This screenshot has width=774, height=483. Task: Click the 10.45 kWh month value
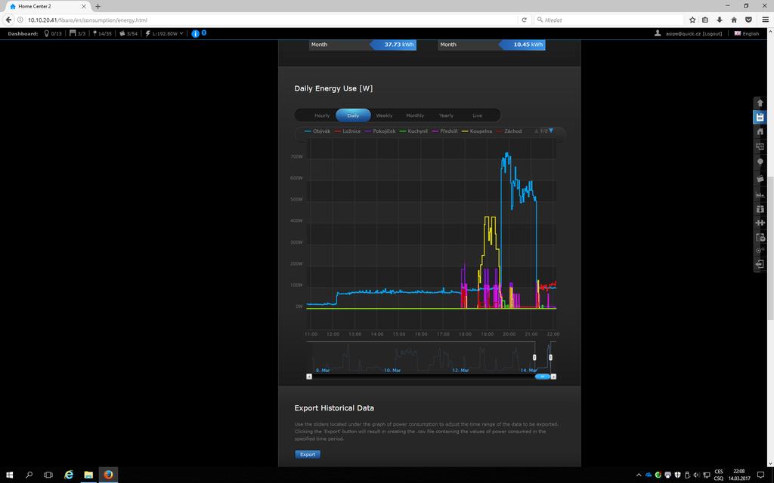[528, 45]
